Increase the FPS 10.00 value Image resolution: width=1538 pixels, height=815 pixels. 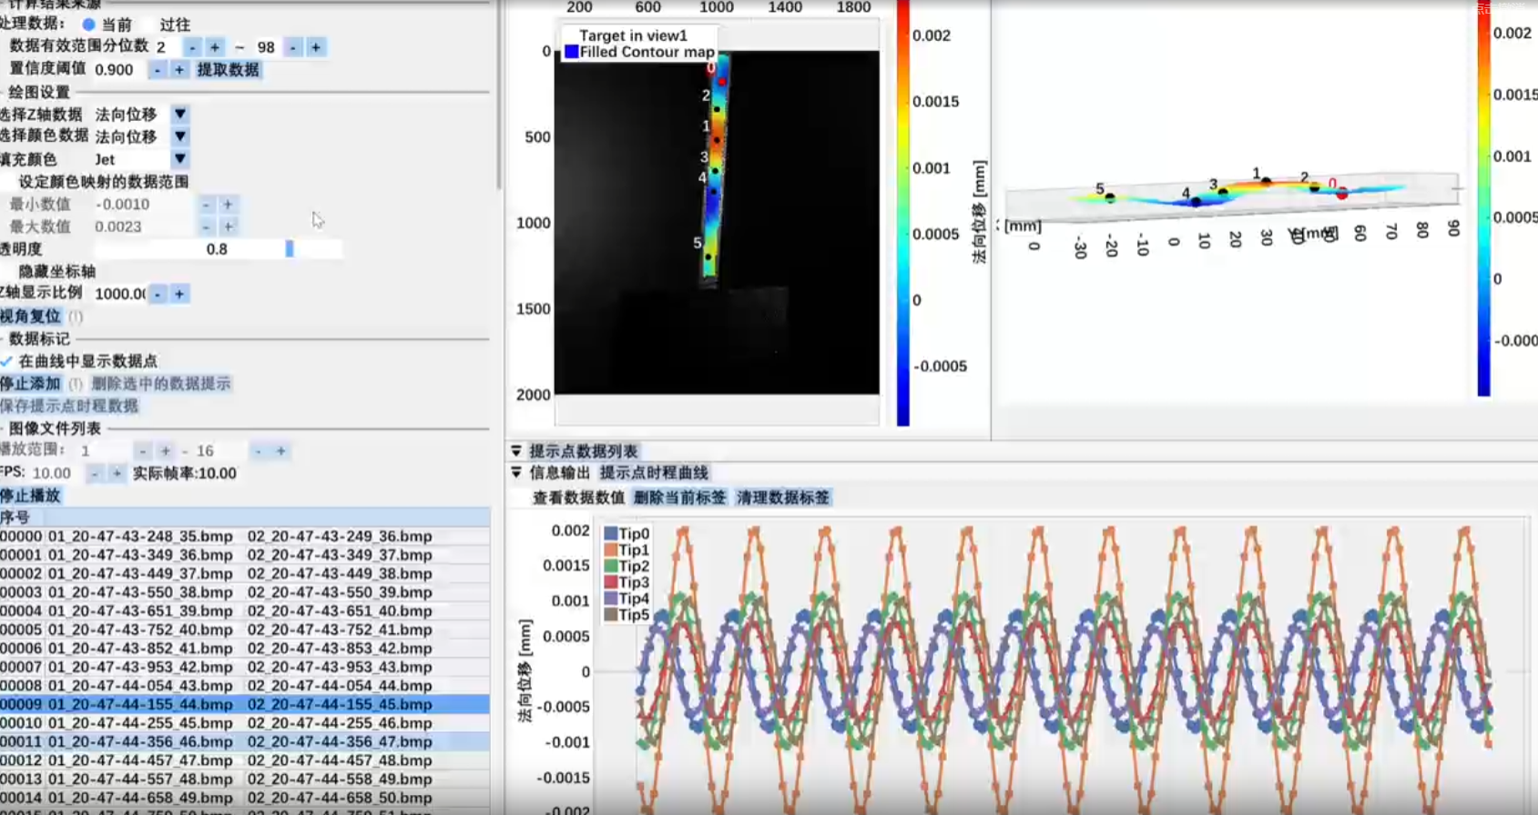[x=117, y=473]
